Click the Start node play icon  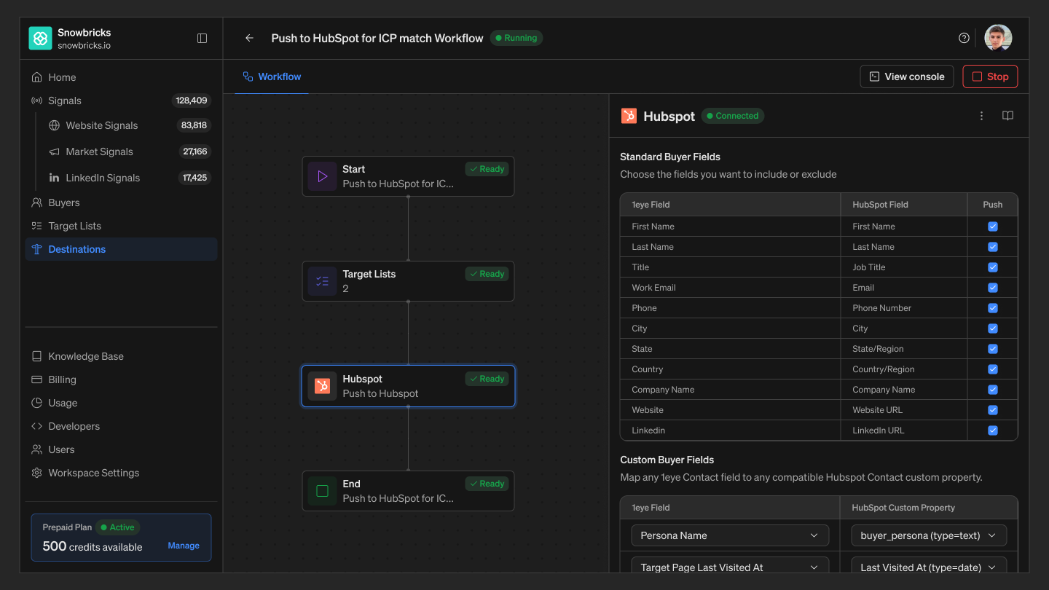coord(322,176)
